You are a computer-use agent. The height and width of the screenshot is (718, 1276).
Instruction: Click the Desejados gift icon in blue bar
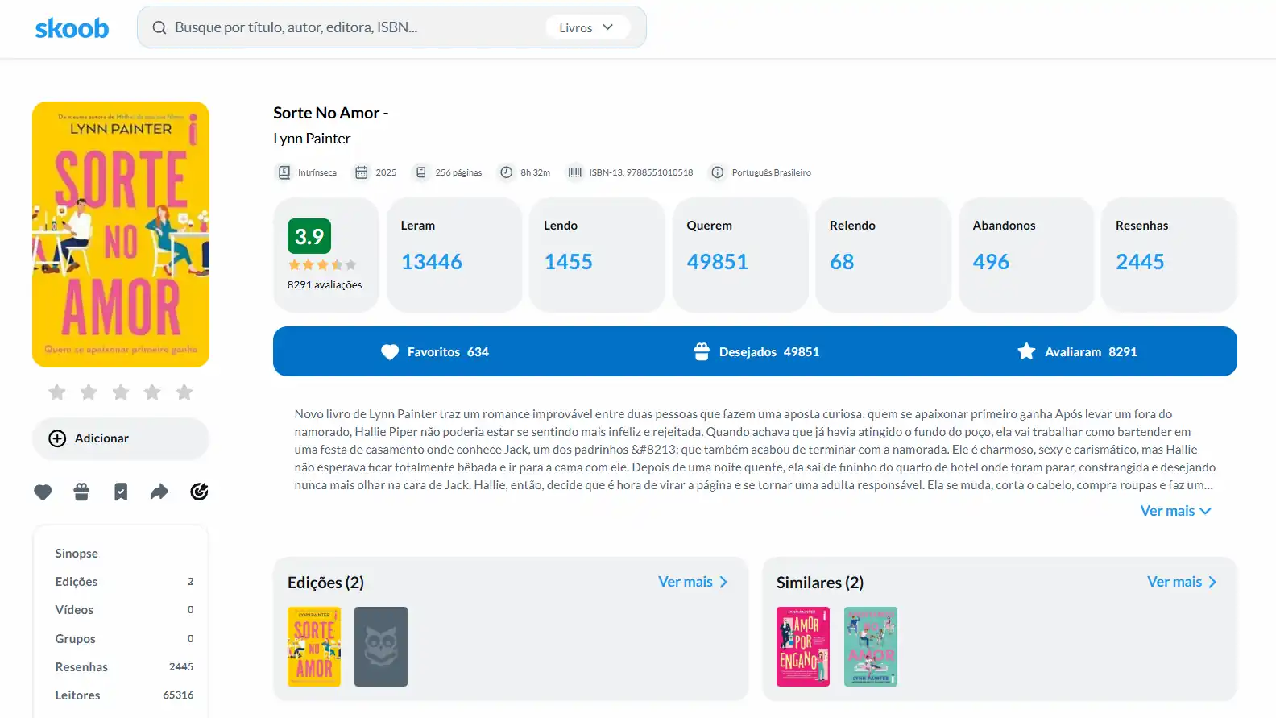click(x=702, y=351)
